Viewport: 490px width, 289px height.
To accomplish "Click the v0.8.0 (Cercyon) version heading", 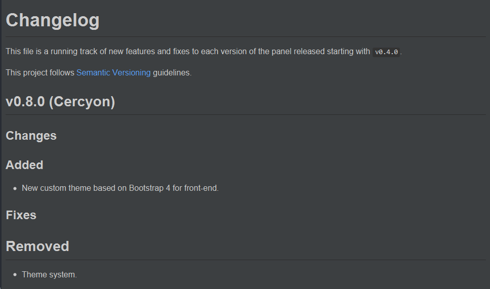I will [60, 102].
